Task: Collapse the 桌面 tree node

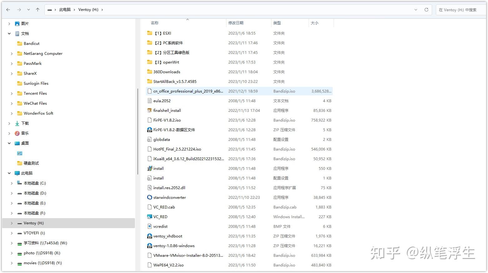Action: click(x=9, y=143)
